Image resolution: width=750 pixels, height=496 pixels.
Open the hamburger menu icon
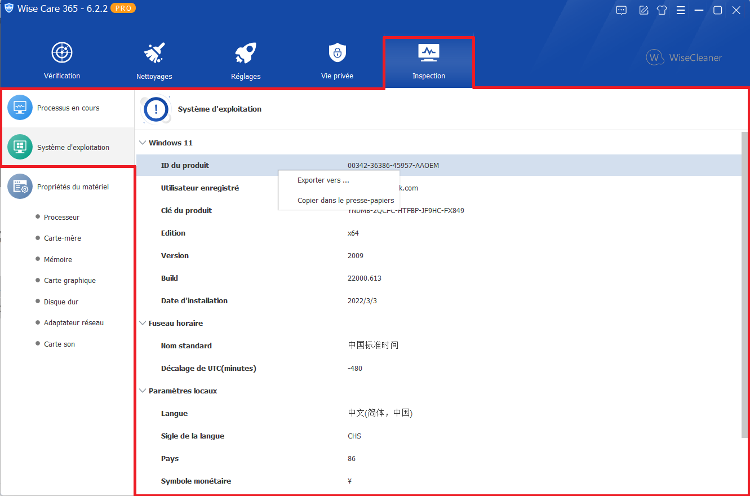pos(681,10)
